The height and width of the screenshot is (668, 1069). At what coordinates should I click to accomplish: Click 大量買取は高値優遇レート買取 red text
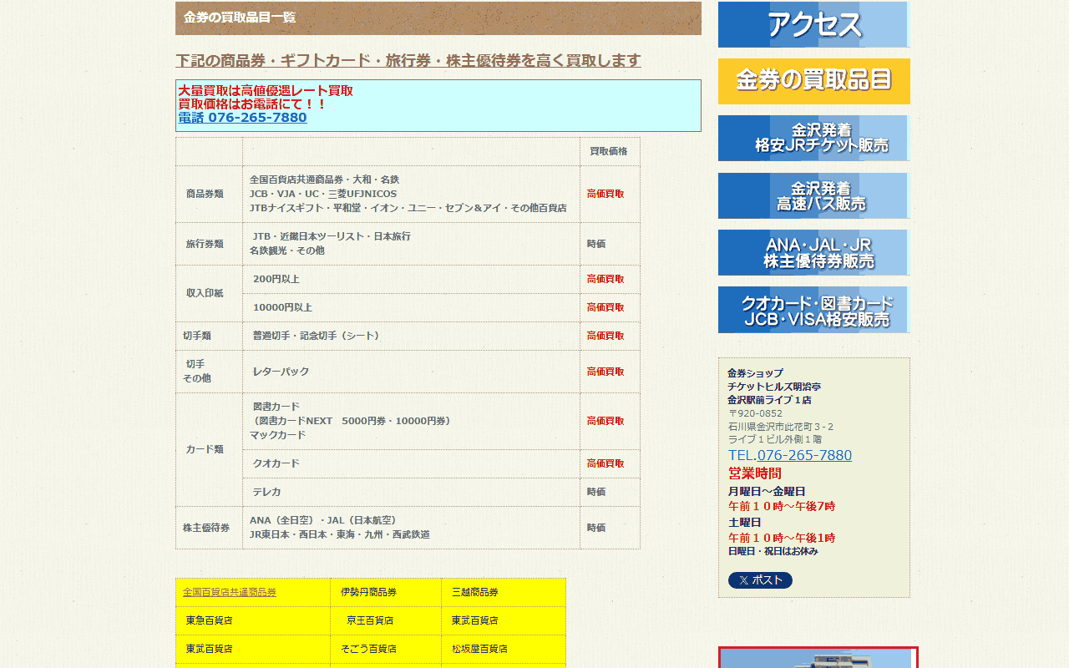266,91
